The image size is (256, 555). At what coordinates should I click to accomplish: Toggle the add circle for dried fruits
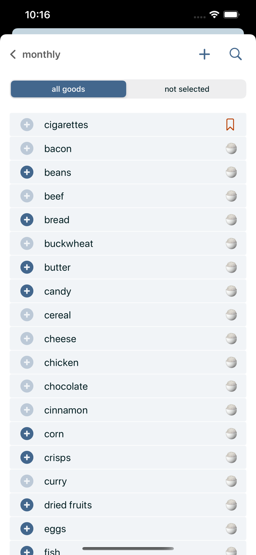coord(27,505)
